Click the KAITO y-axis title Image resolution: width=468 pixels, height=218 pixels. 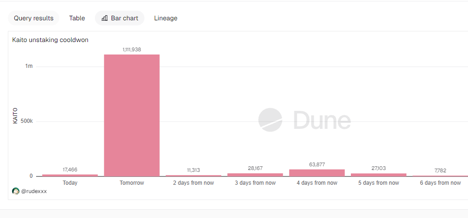[15, 115]
